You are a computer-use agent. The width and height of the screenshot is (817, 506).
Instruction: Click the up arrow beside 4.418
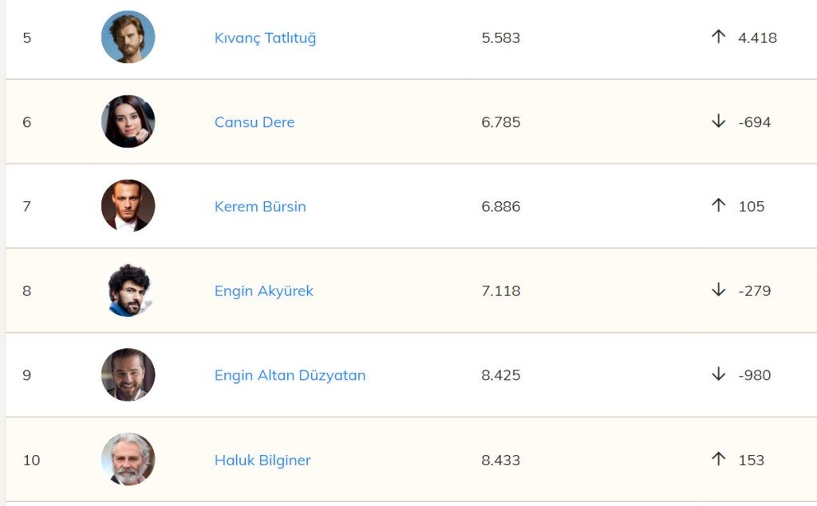pyautogui.click(x=718, y=37)
